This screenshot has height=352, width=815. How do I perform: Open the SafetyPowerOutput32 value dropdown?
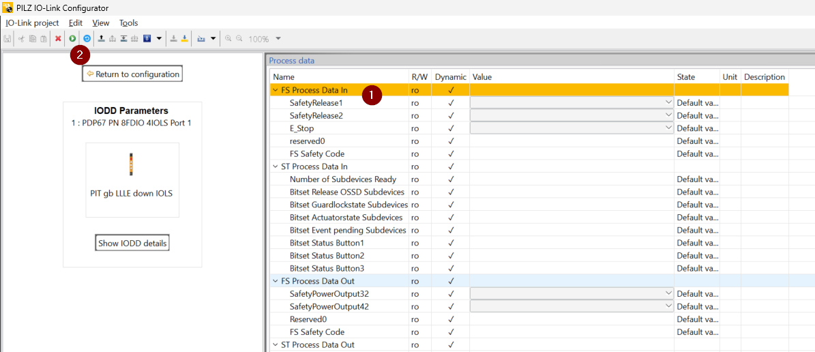coord(668,294)
